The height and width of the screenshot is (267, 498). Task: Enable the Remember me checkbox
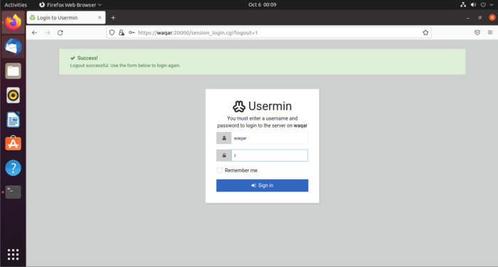pos(219,170)
